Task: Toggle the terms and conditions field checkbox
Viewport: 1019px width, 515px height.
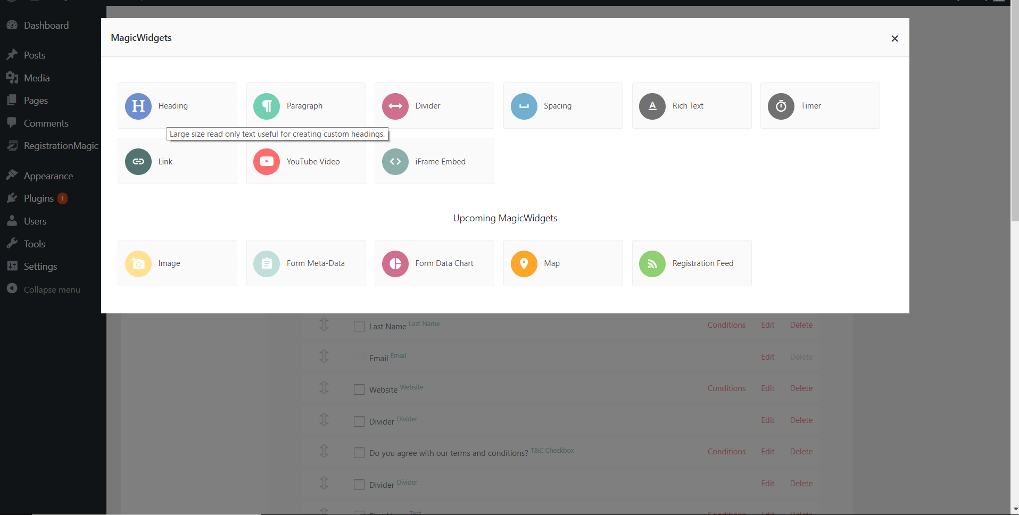Action: click(x=359, y=453)
